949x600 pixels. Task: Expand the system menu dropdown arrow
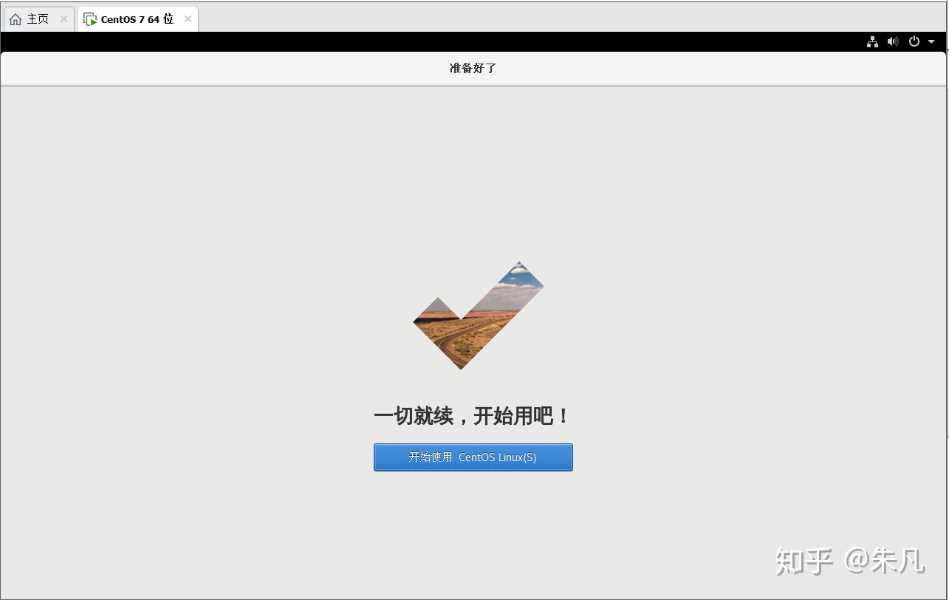tap(931, 42)
